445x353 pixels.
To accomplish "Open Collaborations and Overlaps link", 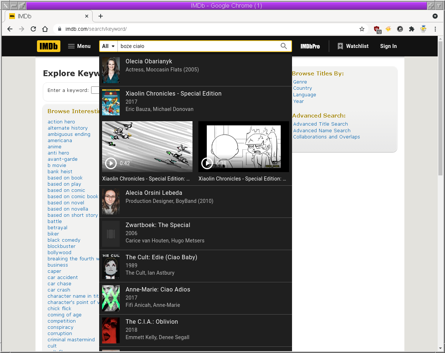I will coord(326,137).
